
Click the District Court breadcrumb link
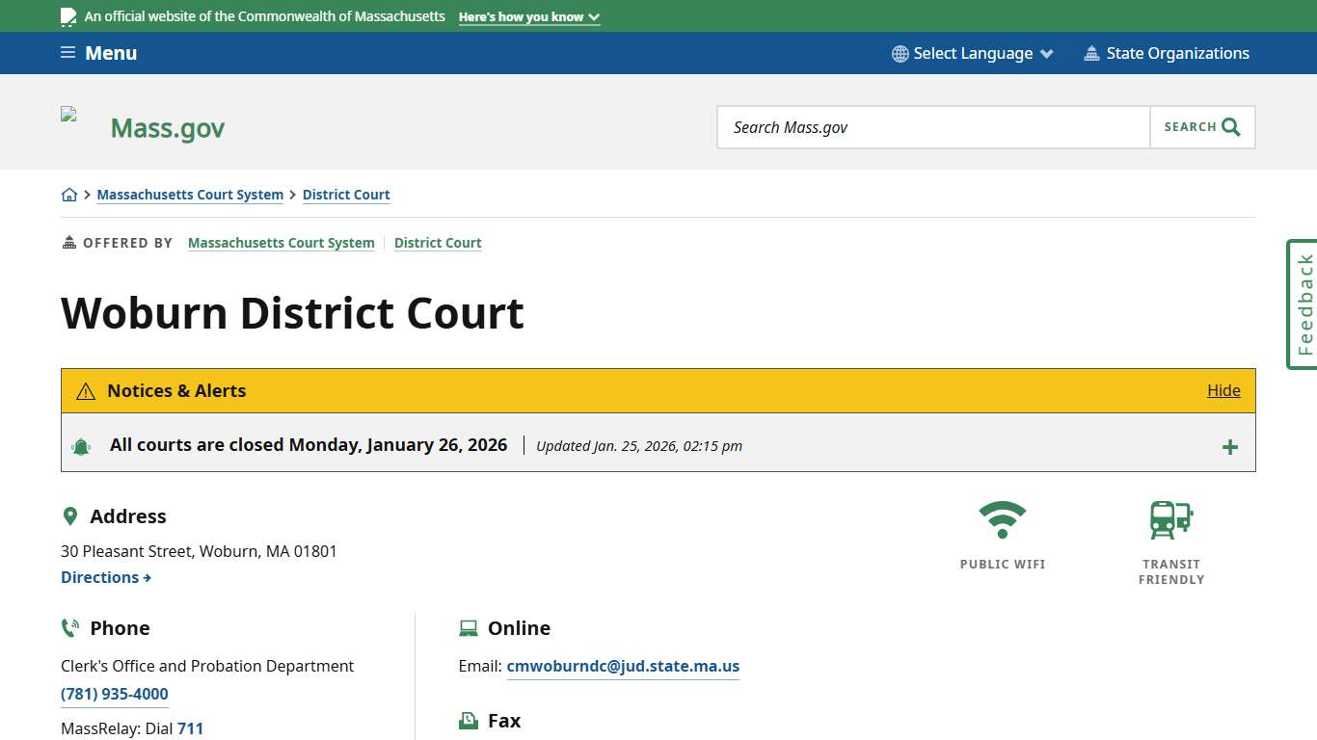[x=346, y=195]
